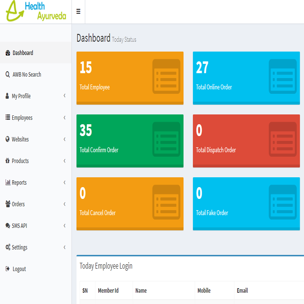
Task: Open the Total Online Order card
Action: click(x=246, y=78)
